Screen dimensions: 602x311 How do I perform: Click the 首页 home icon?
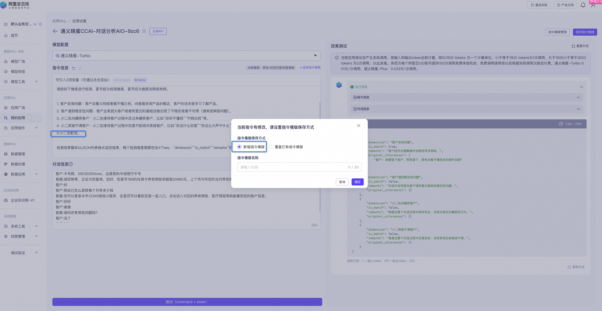[6, 35]
